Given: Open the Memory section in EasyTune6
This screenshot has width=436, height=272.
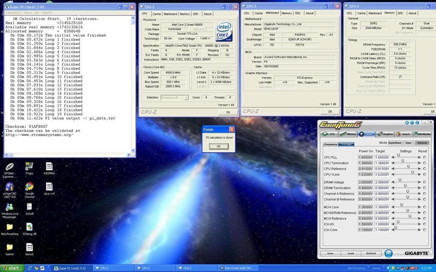Looking at the screenshot, I should (348, 134).
